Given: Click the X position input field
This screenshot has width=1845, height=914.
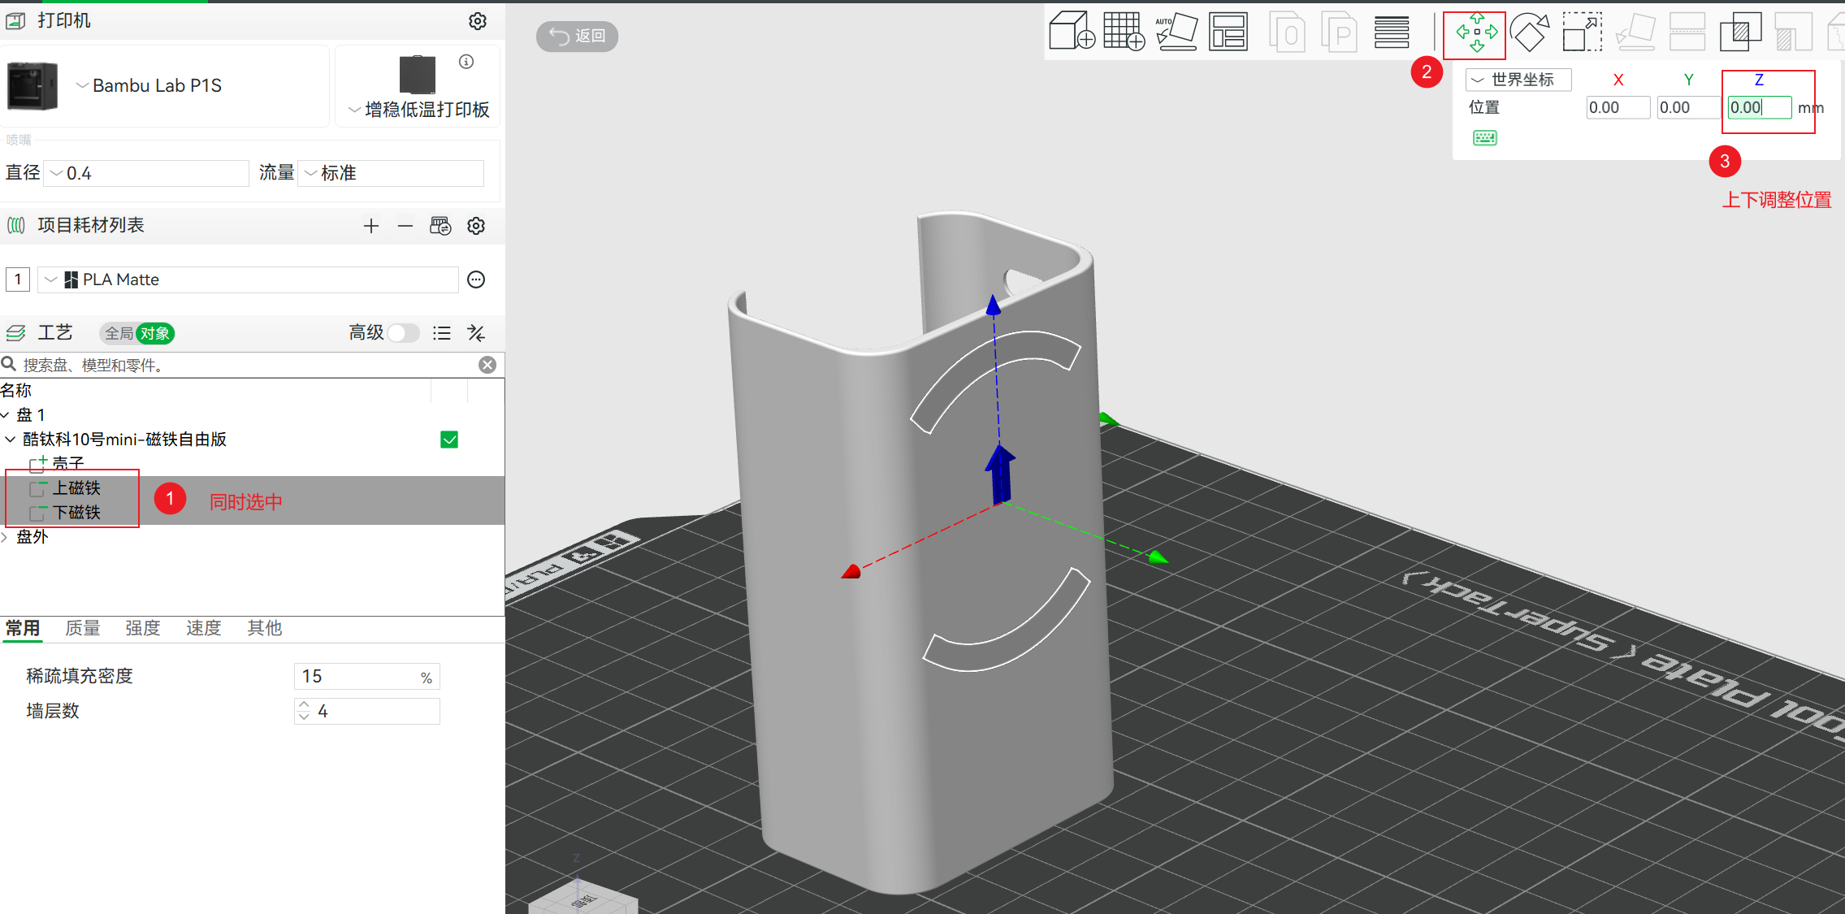Looking at the screenshot, I should (x=1618, y=107).
